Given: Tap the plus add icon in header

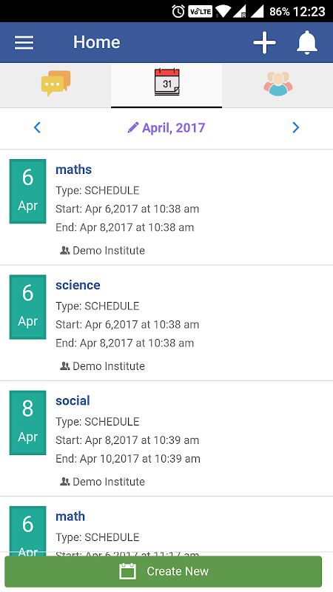Looking at the screenshot, I should 264,42.
